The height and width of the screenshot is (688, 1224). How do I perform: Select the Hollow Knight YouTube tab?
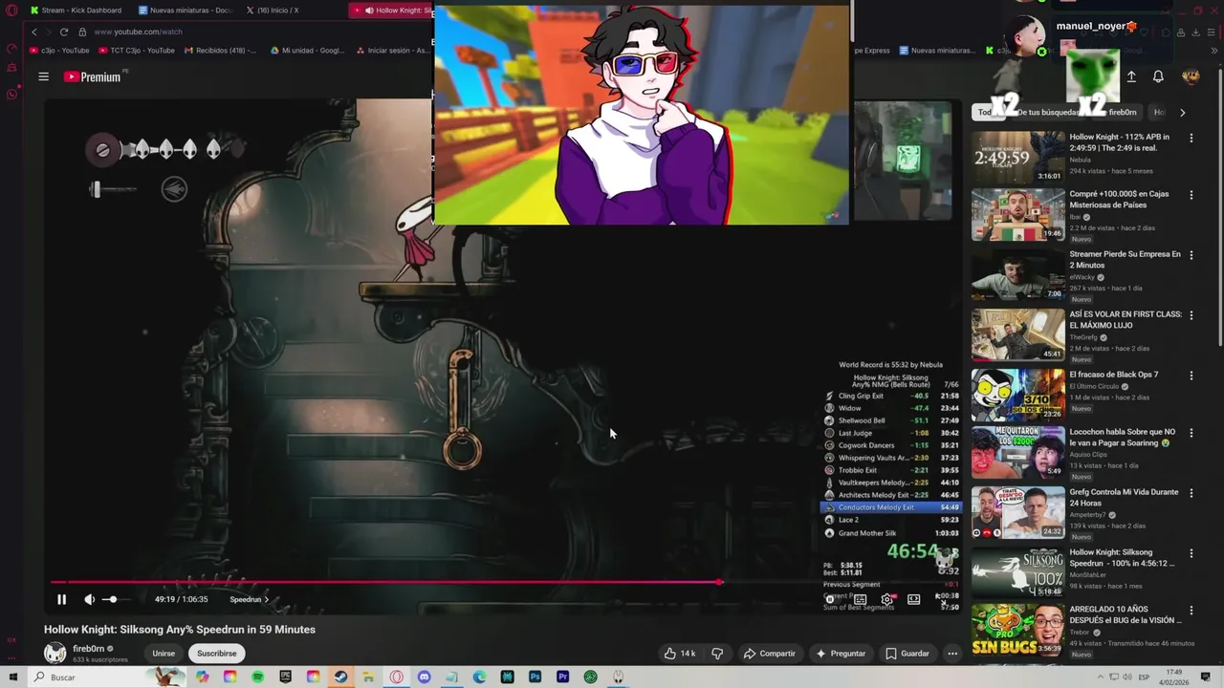(x=392, y=11)
